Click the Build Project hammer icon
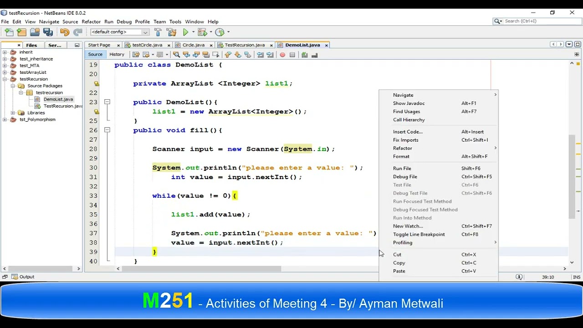 coord(158,32)
